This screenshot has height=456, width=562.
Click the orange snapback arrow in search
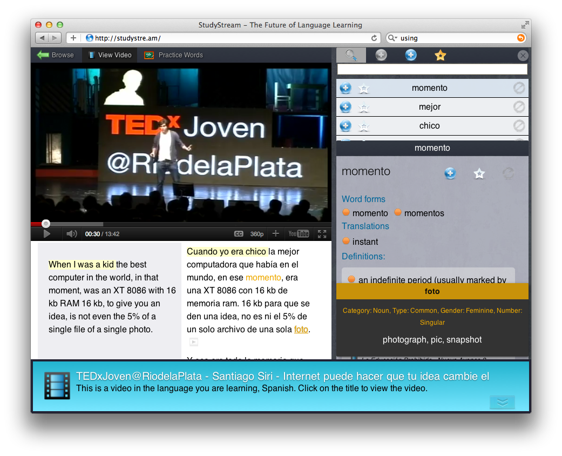(x=521, y=38)
